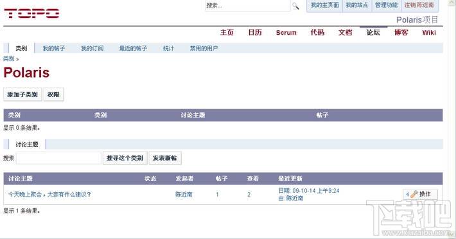Click the 讨论主题 header in category table
Image resolution: width=456 pixels, height=239 pixels.
pos(193,115)
